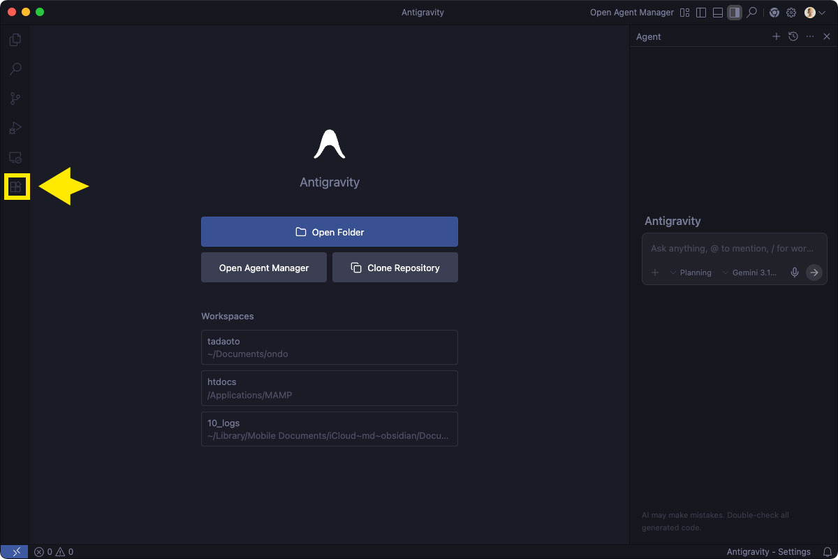Toggle the bottom panel layout button
The height and width of the screenshot is (559, 838).
click(717, 13)
